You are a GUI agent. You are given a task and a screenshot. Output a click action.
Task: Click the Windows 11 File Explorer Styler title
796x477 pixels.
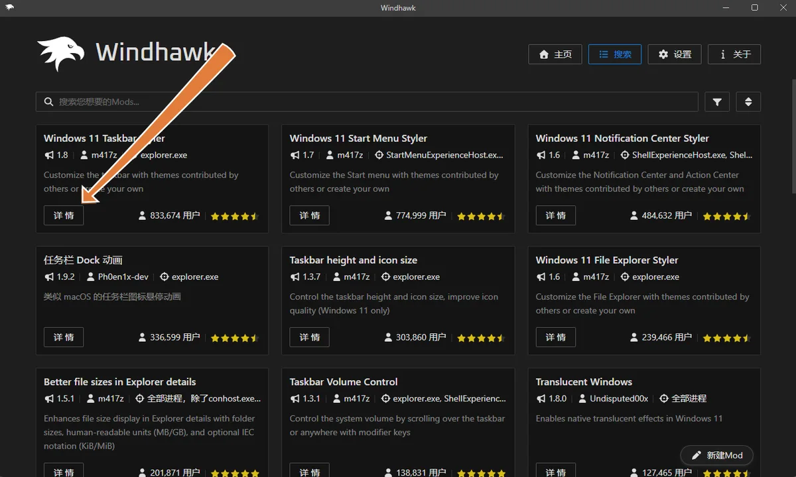tap(607, 260)
